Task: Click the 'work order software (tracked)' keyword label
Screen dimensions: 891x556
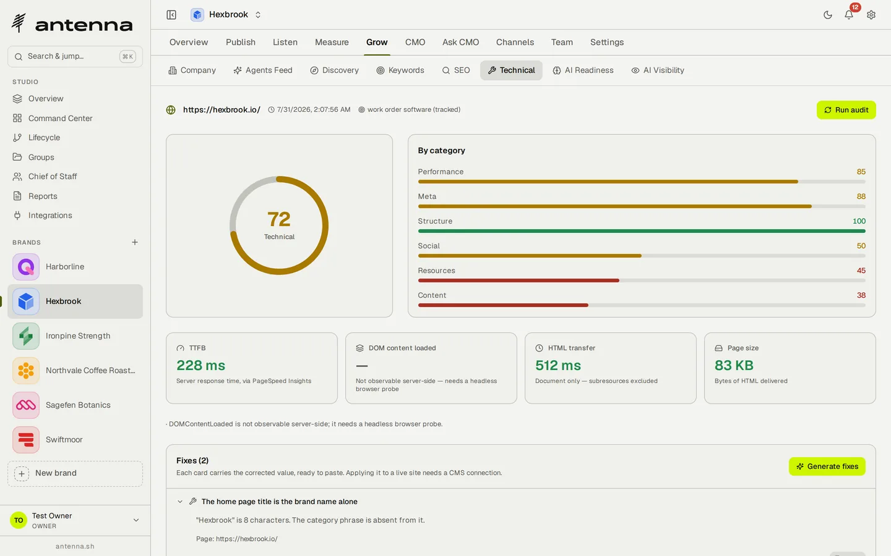Action: point(414,110)
